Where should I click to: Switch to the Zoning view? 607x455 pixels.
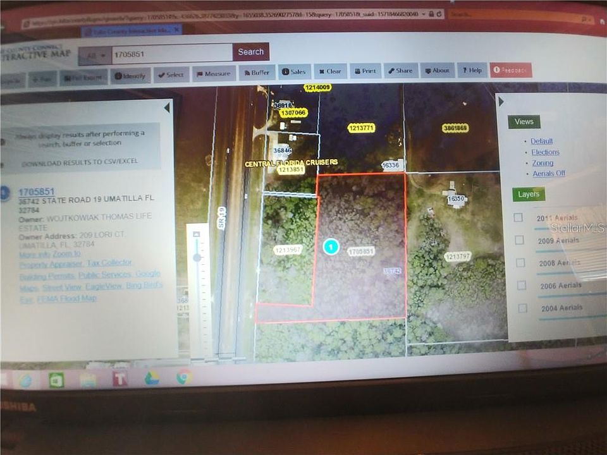pos(543,163)
